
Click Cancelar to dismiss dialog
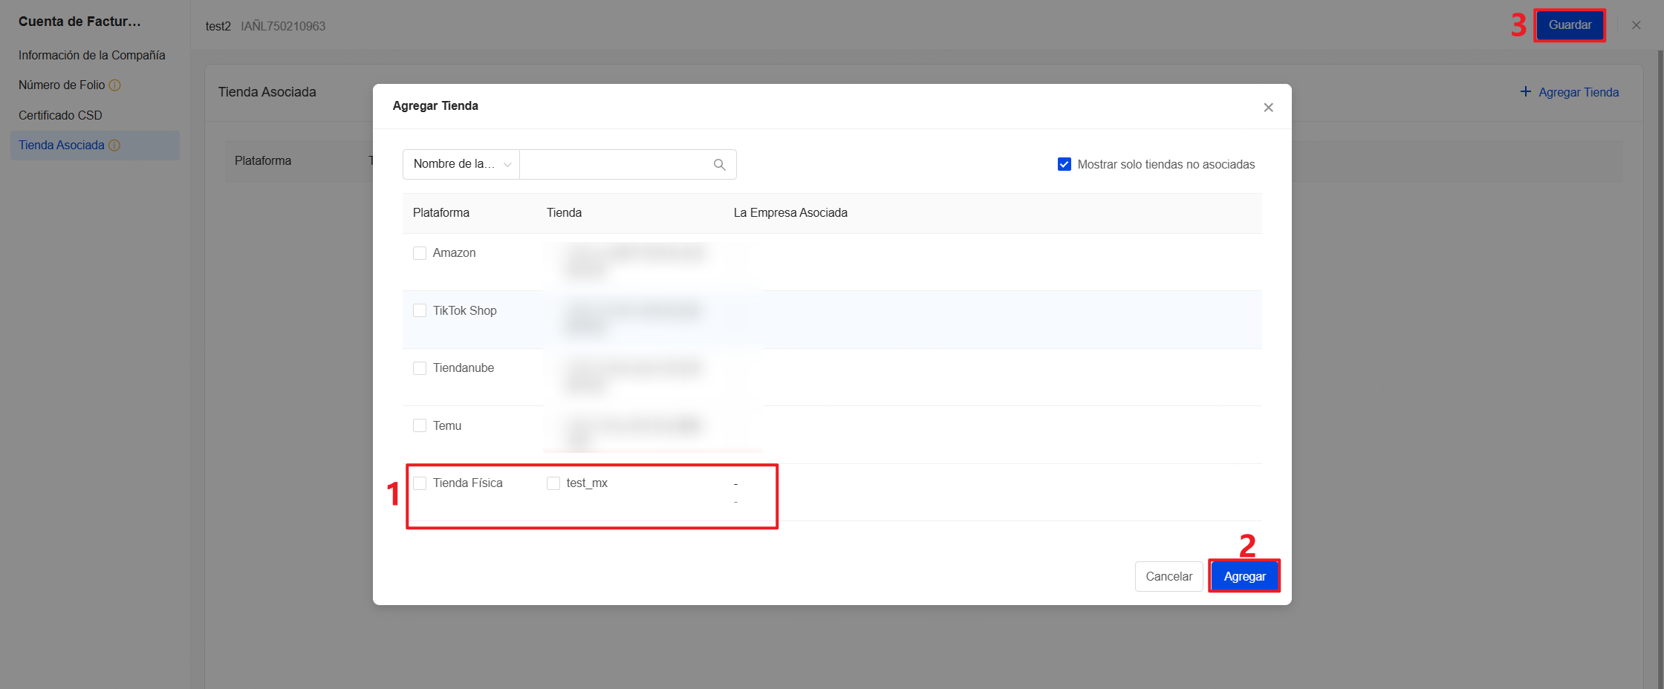click(x=1169, y=576)
